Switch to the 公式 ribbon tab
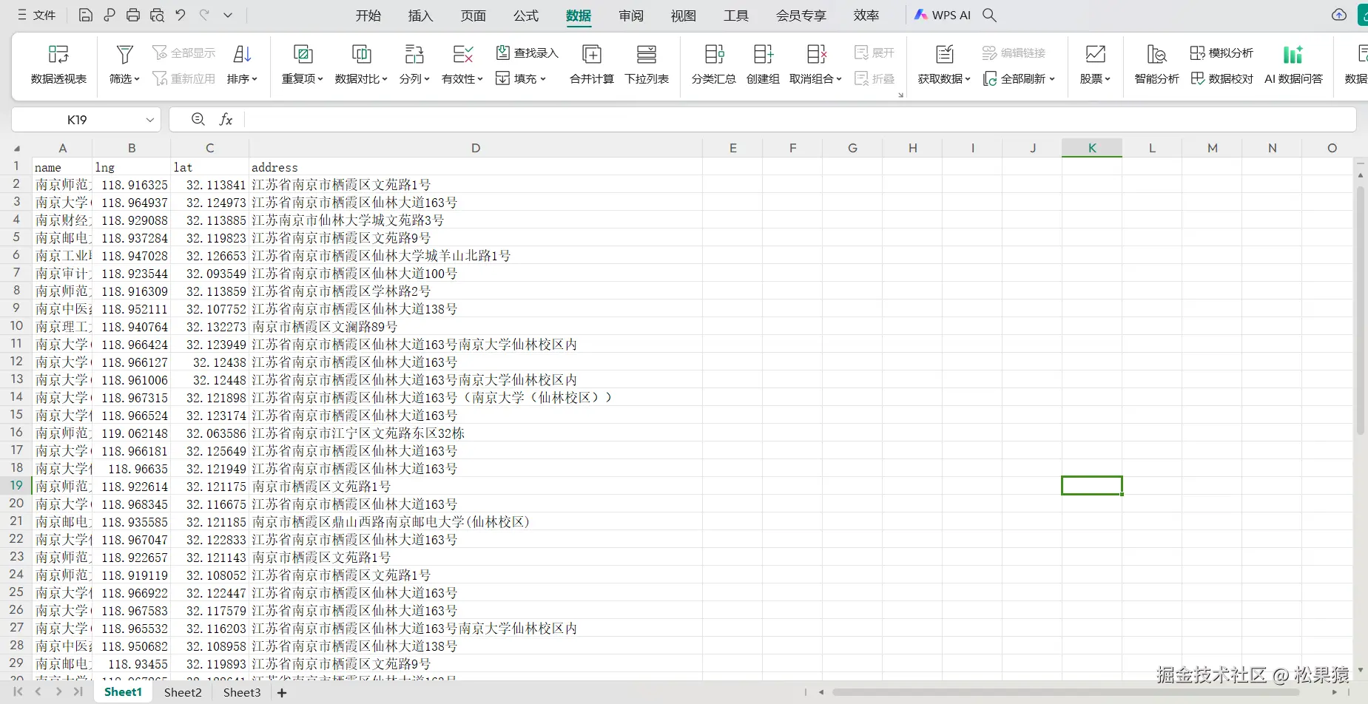This screenshot has height=704, width=1368. tap(526, 15)
